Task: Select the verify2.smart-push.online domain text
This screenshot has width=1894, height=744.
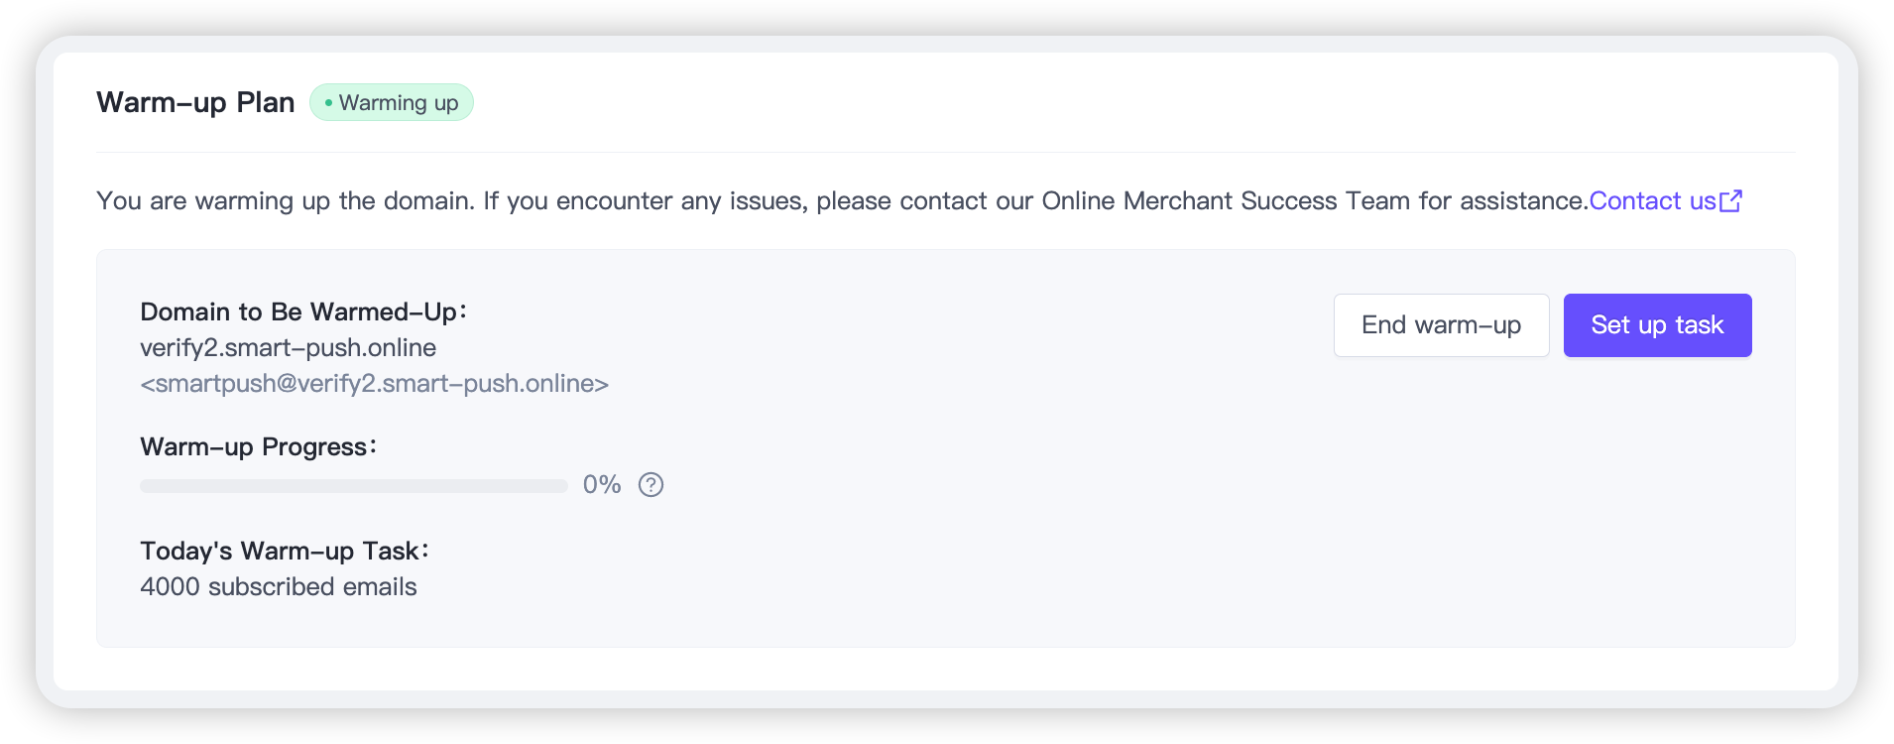Action: click(288, 348)
